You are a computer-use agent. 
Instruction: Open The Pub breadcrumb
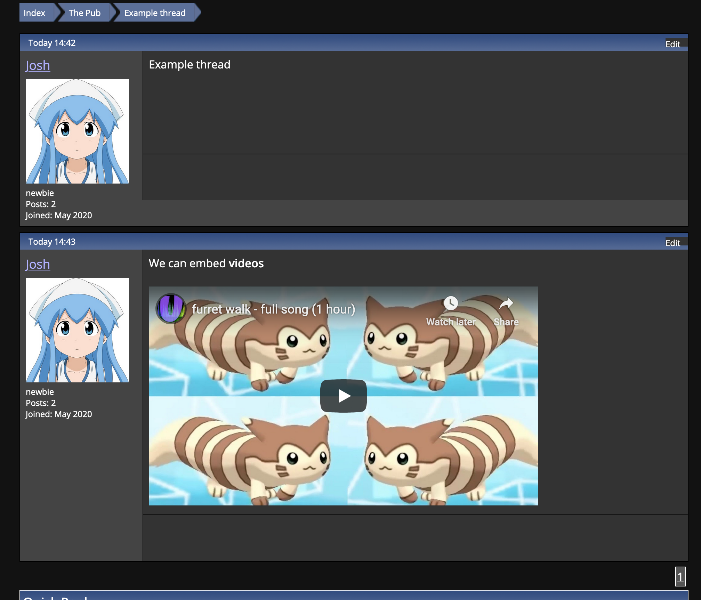point(84,13)
